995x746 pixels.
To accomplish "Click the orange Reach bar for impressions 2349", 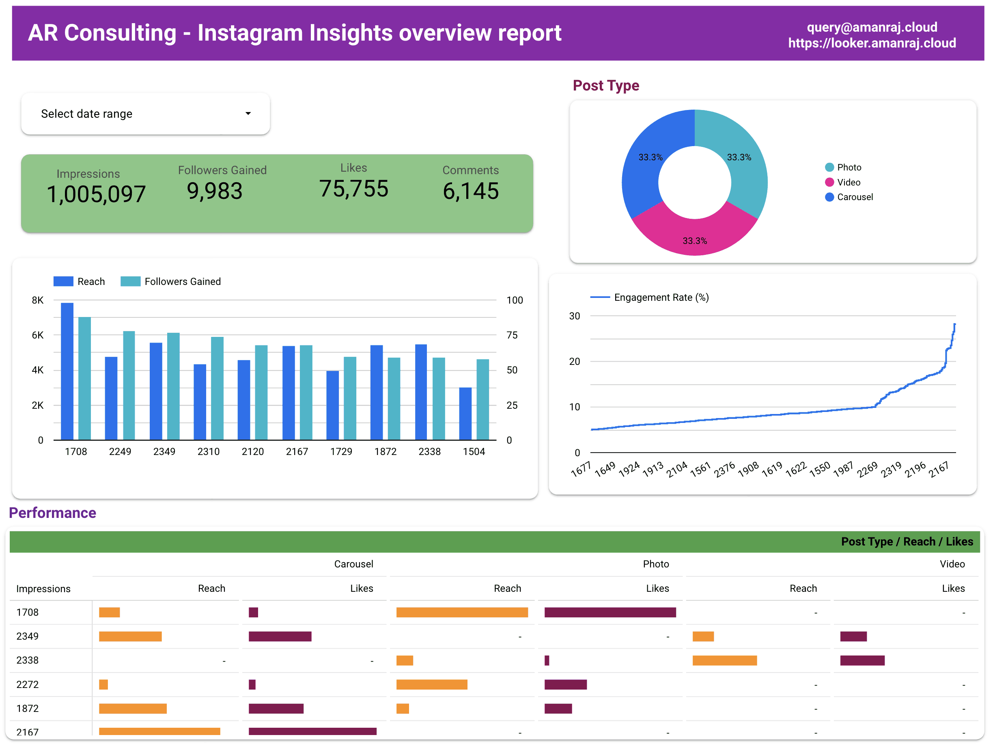I will pyautogui.click(x=130, y=636).
